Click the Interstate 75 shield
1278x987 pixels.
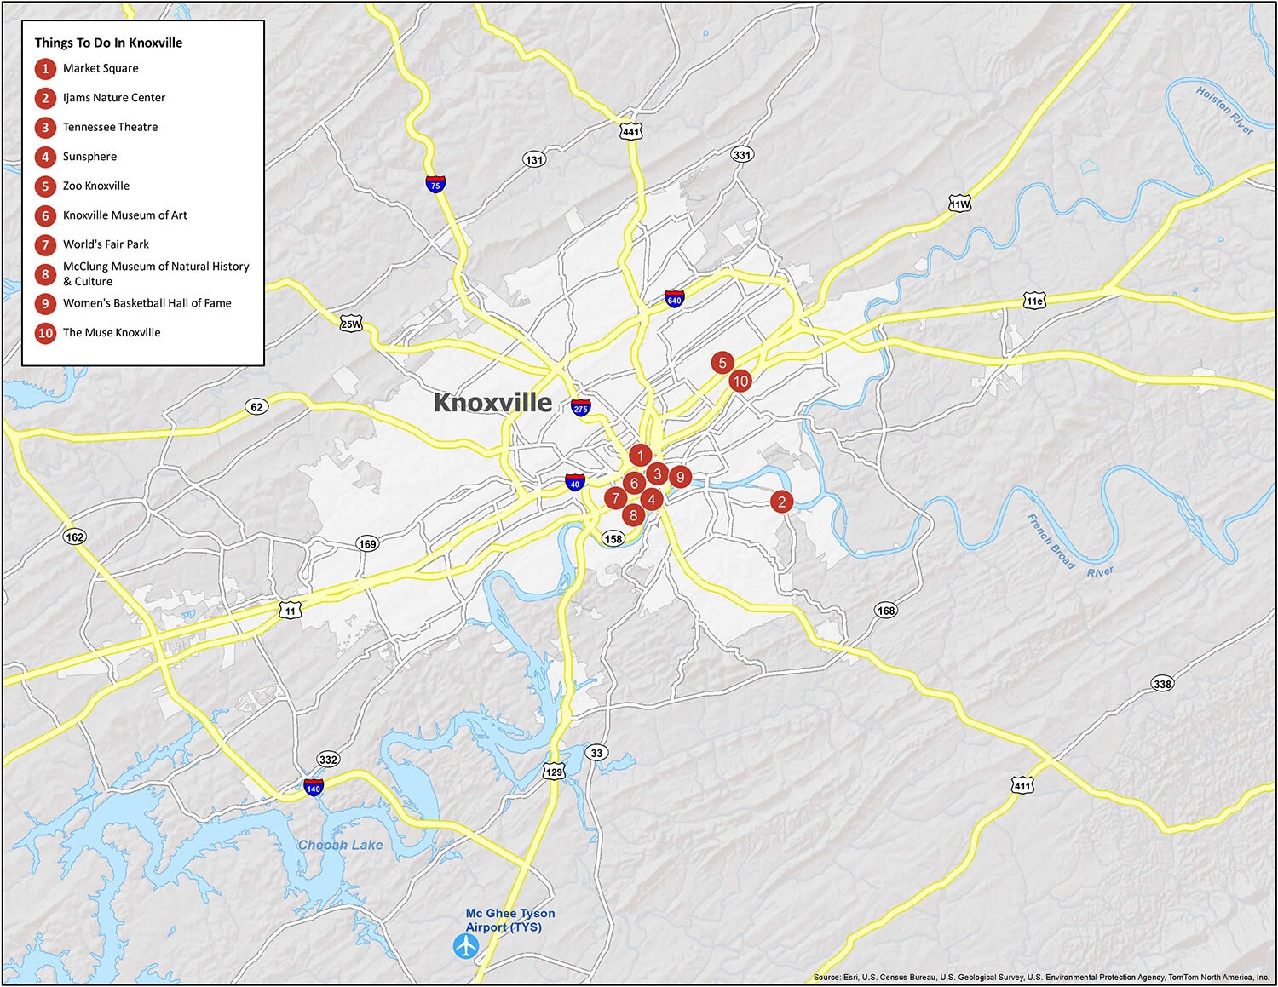[x=435, y=184]
